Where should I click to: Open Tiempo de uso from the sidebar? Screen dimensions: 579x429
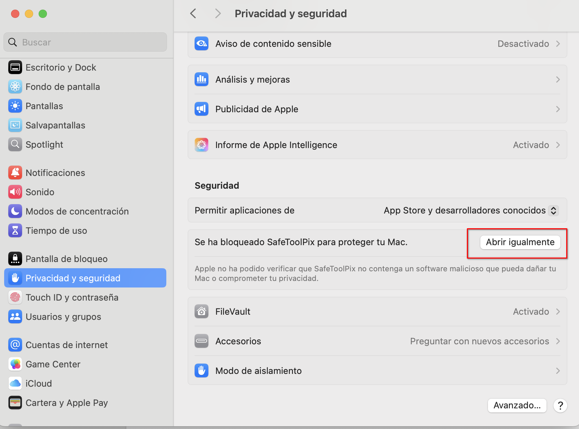(x=57, y=230)
